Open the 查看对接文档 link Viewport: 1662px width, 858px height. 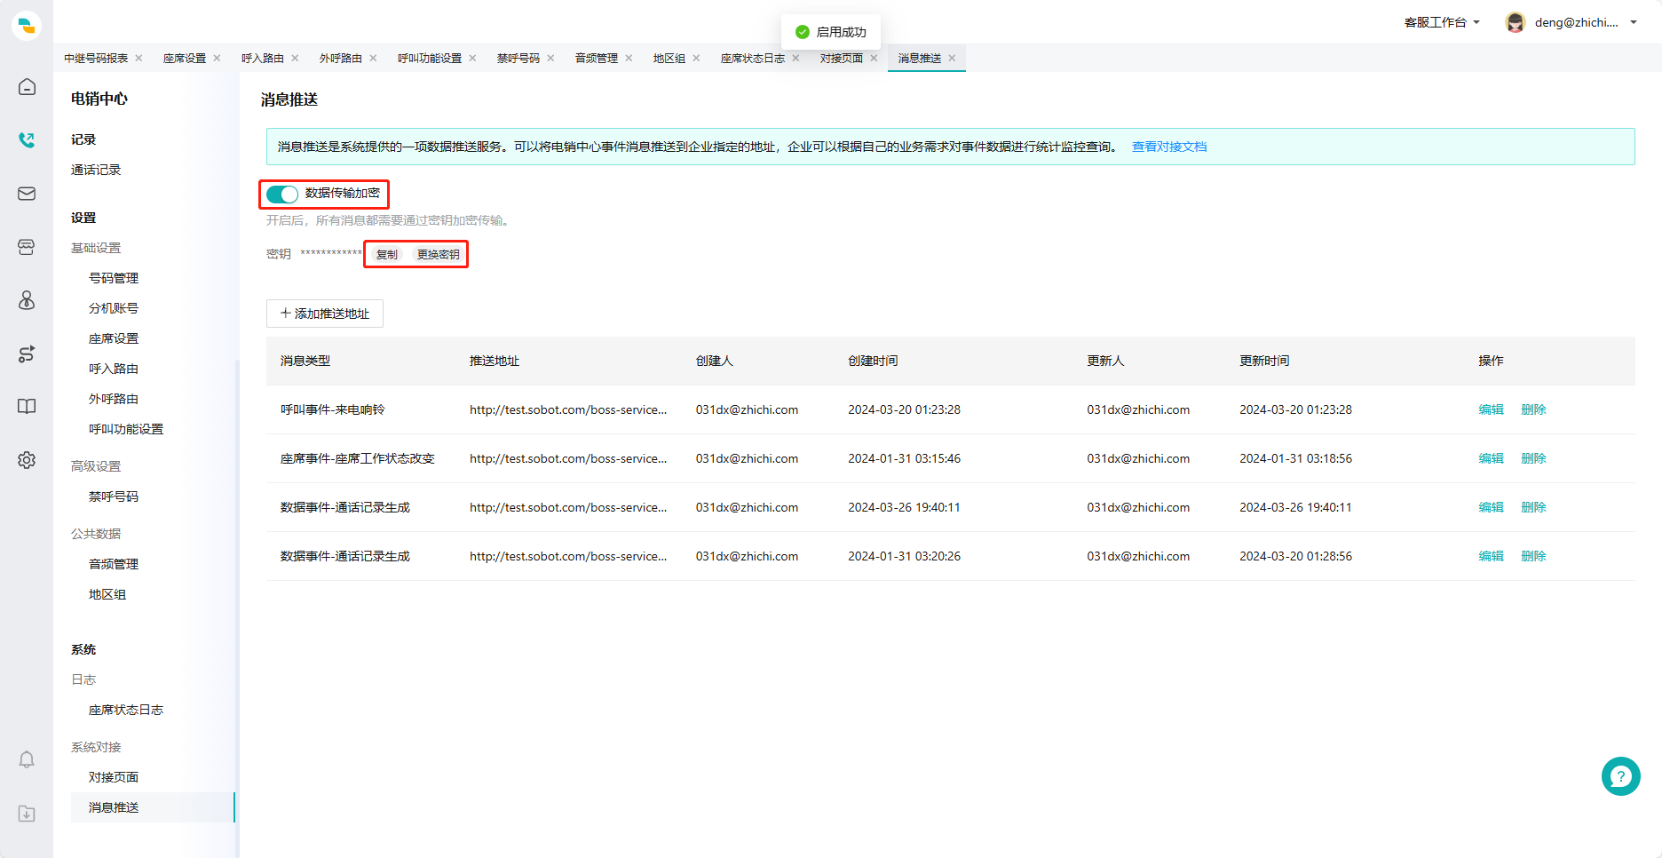1169,147
